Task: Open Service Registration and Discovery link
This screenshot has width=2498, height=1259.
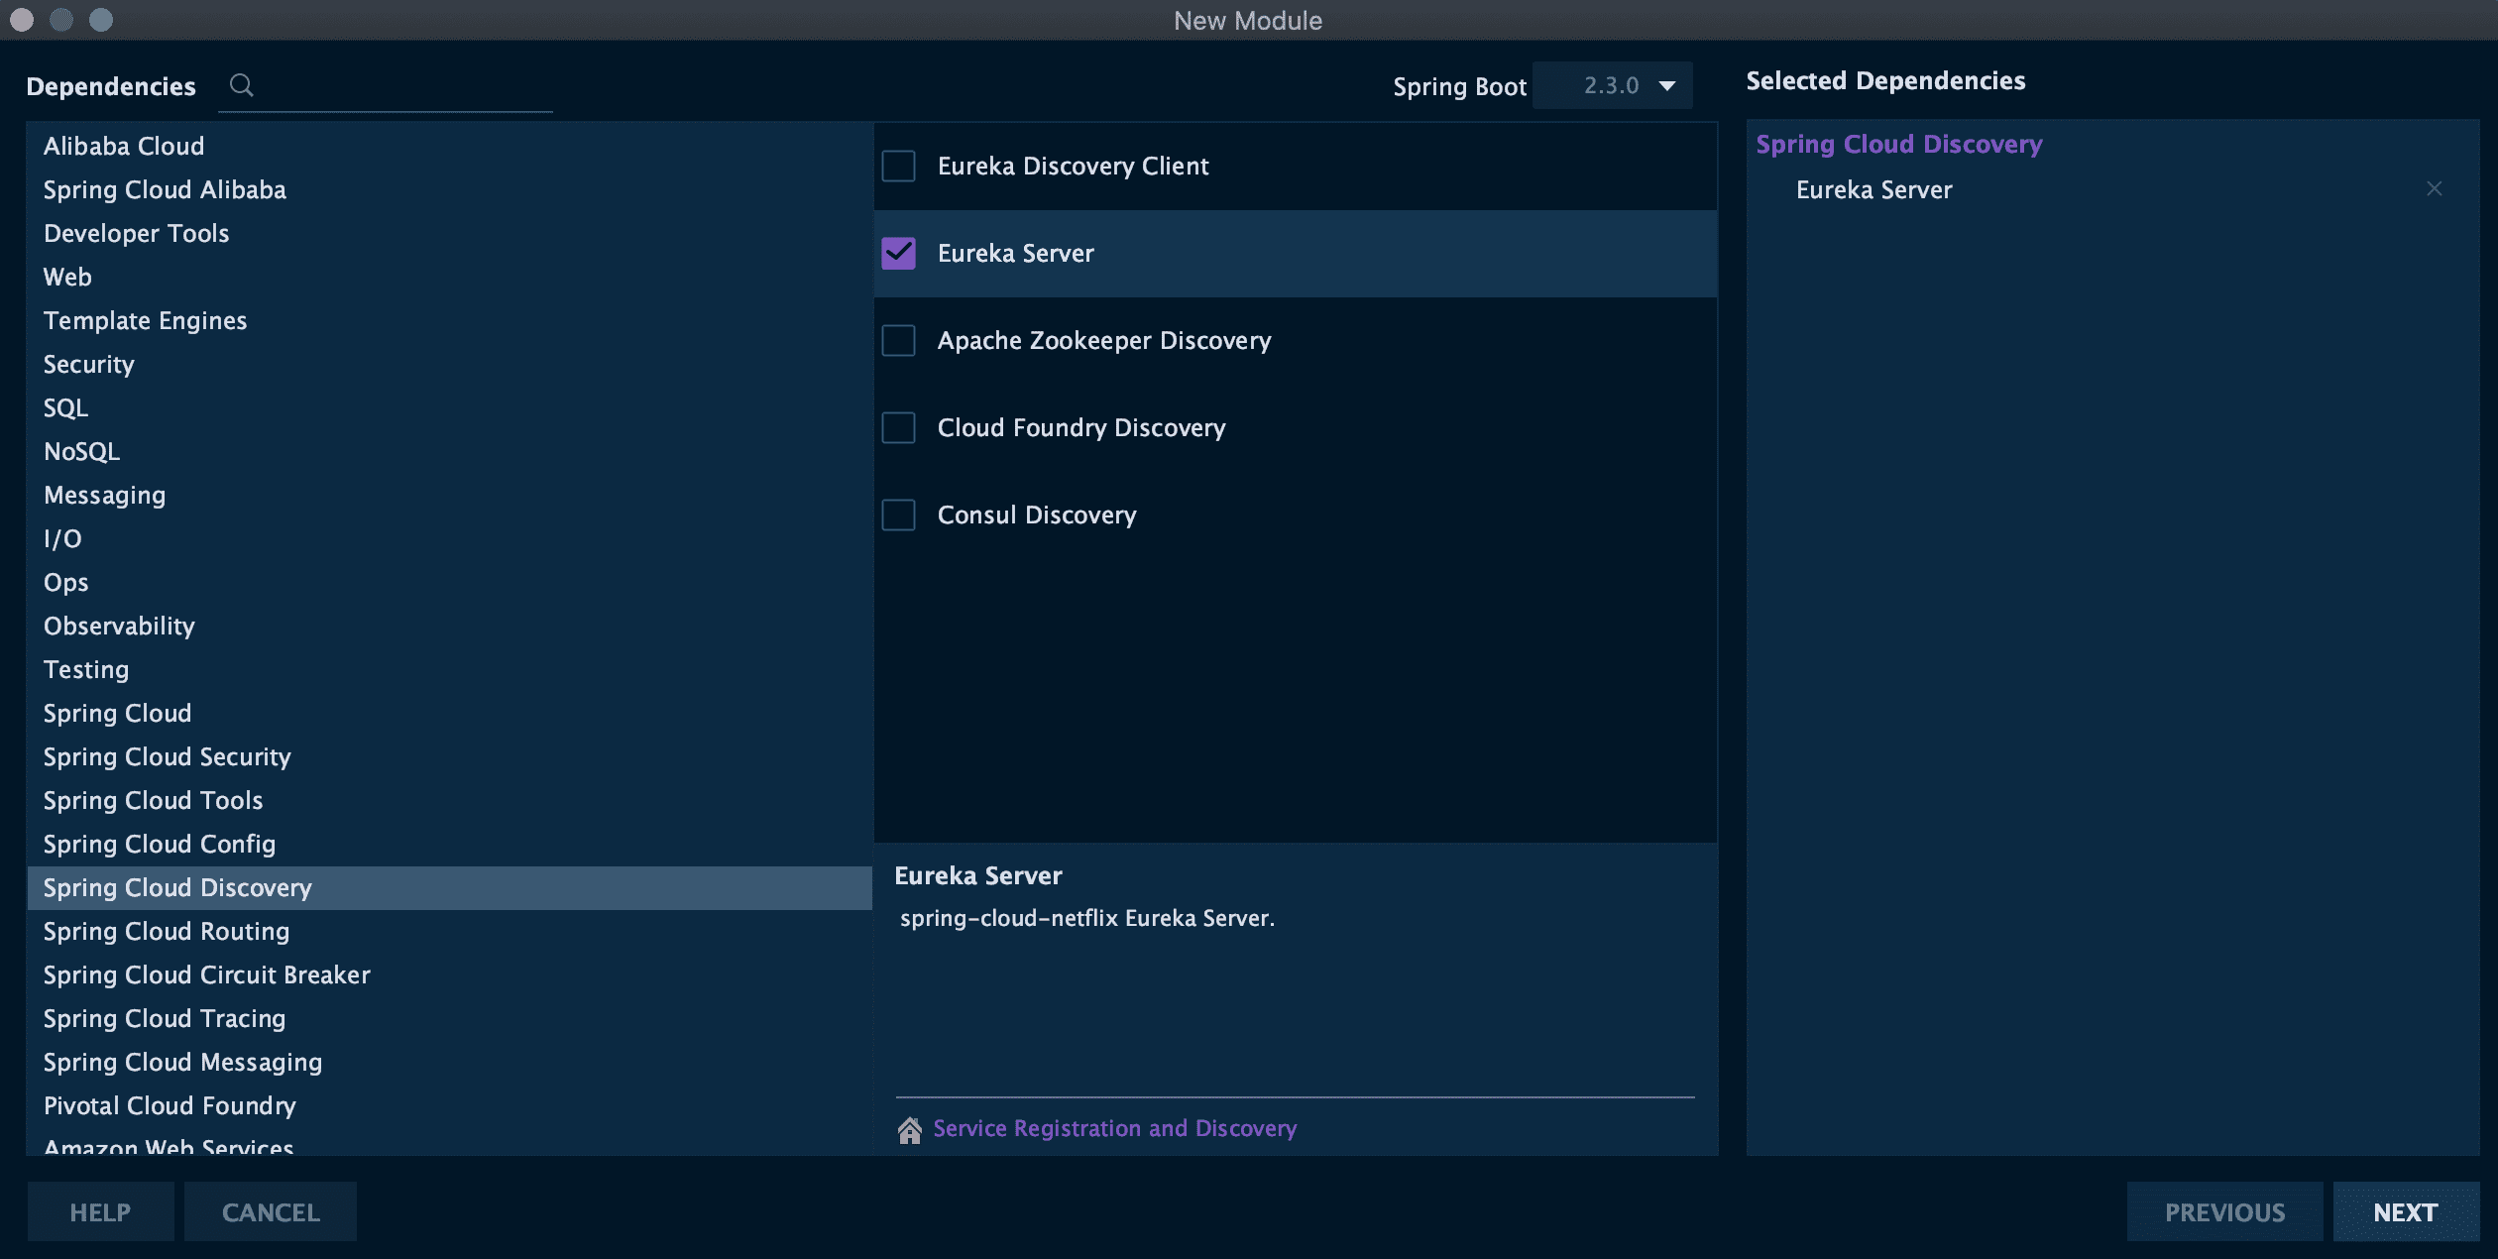Action: point(1114,1128)
